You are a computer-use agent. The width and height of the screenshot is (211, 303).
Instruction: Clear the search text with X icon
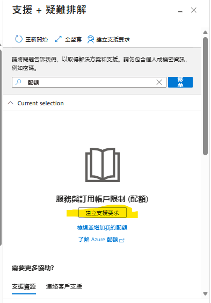(159, 82)
